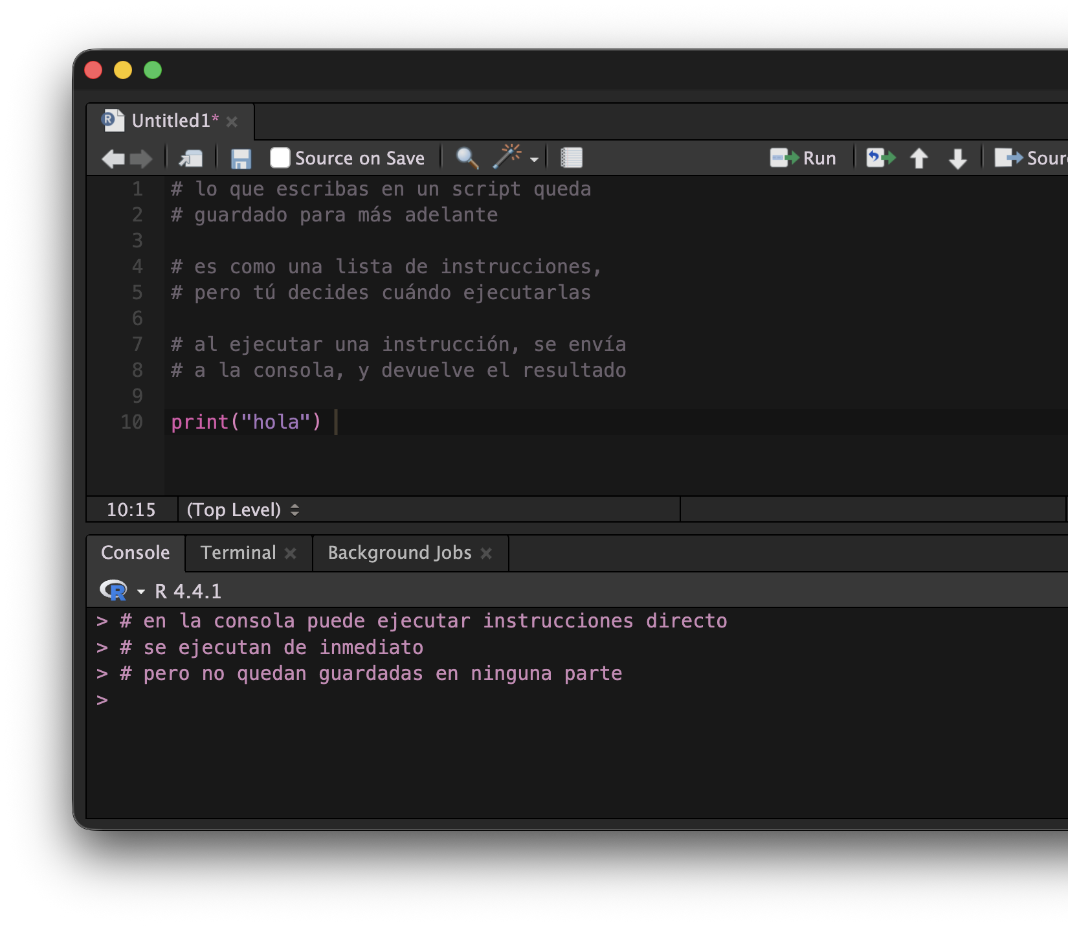Switch to the Background Jobs tab
This screenshot has height=926, width=1068.
pos(399,553)
